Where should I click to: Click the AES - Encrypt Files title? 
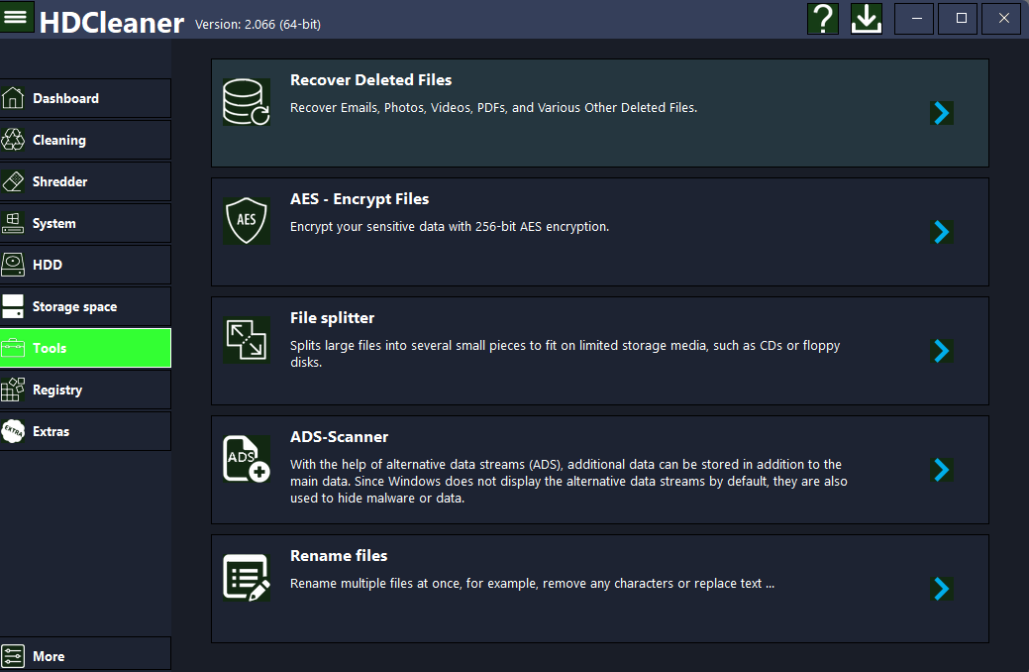(x=360, y=199)
